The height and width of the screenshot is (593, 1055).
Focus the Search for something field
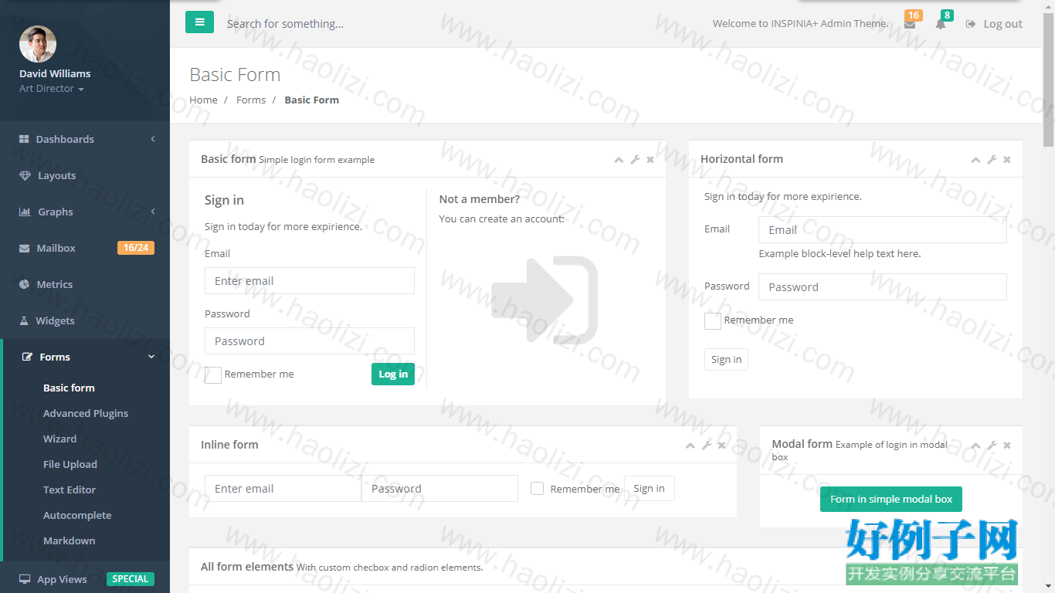286,24
